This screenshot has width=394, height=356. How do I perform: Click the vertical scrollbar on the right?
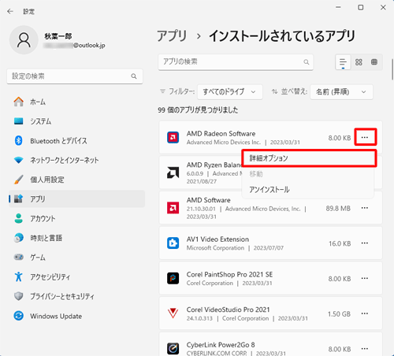coord(392,69)
